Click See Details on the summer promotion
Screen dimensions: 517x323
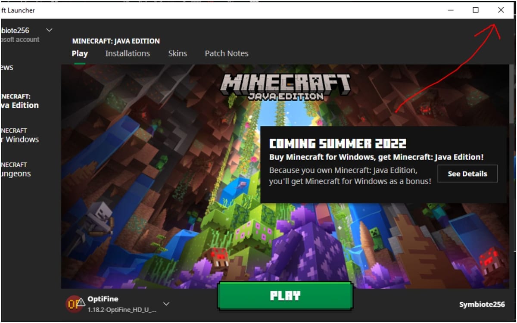click(x=467, y=174)
